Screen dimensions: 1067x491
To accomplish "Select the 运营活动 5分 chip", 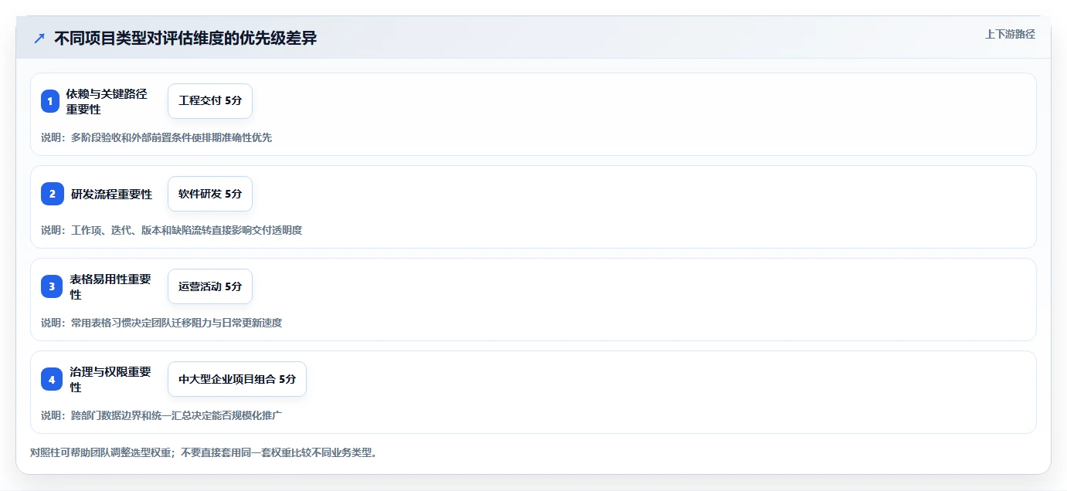I will (210, 286).
